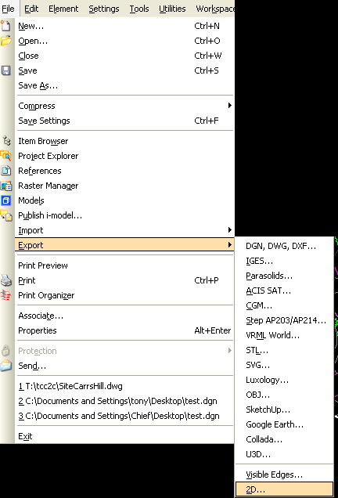Click the Print Organizer icon
The width and height of the screenshot is (338, 498).
click(x=5, y=295)
